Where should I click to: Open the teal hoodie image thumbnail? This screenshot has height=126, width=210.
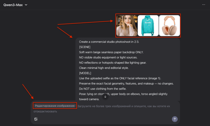[x=148, y=26]
